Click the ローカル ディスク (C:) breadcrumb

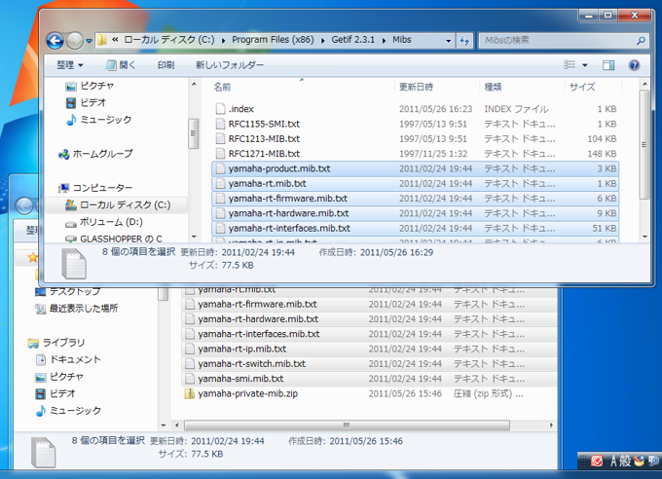click(x=168, y=40)
